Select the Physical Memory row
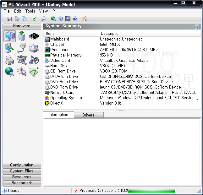 click(122, 55)
